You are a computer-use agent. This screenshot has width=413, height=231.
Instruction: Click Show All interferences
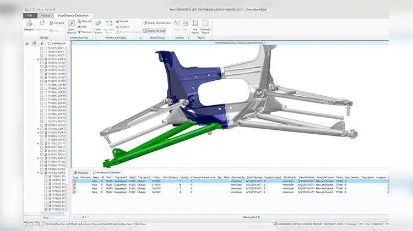[x=84, y=21]
